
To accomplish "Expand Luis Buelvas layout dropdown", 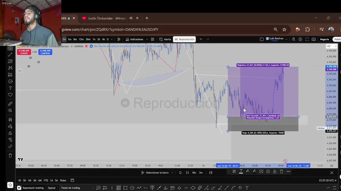I will pos(286,39).
